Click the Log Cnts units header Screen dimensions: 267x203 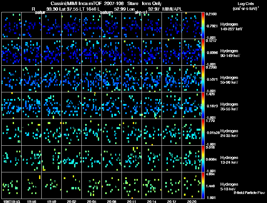246,6
